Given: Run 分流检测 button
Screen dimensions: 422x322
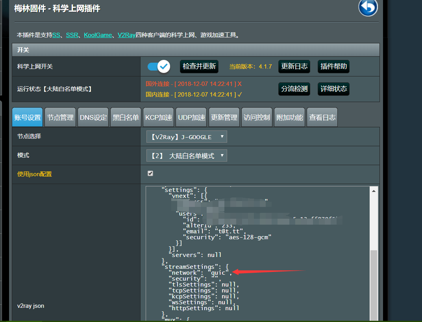Looking at the screenshot, I should pyautogui.click(x=294, y=89).
